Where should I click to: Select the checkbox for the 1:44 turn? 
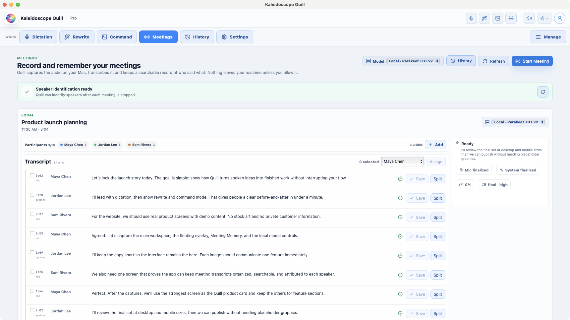[32, 291]
